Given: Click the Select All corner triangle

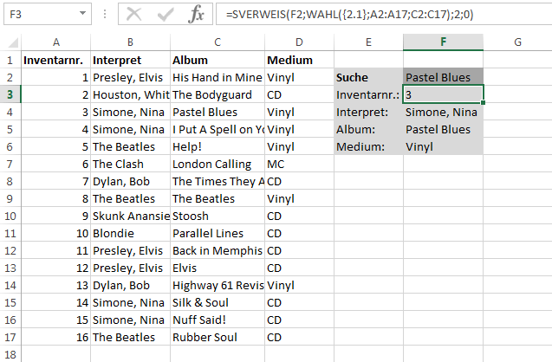Looking at the screenshot, I should point(13,42).
